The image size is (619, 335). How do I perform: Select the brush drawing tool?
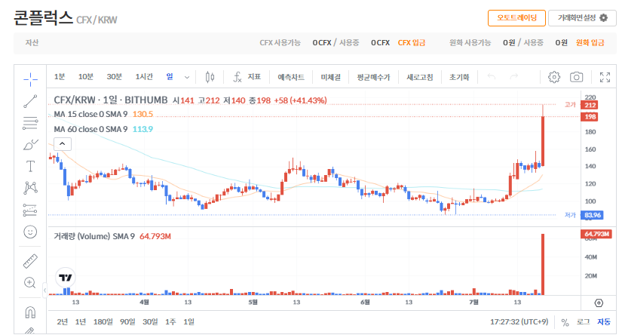(x=30, y=145)
